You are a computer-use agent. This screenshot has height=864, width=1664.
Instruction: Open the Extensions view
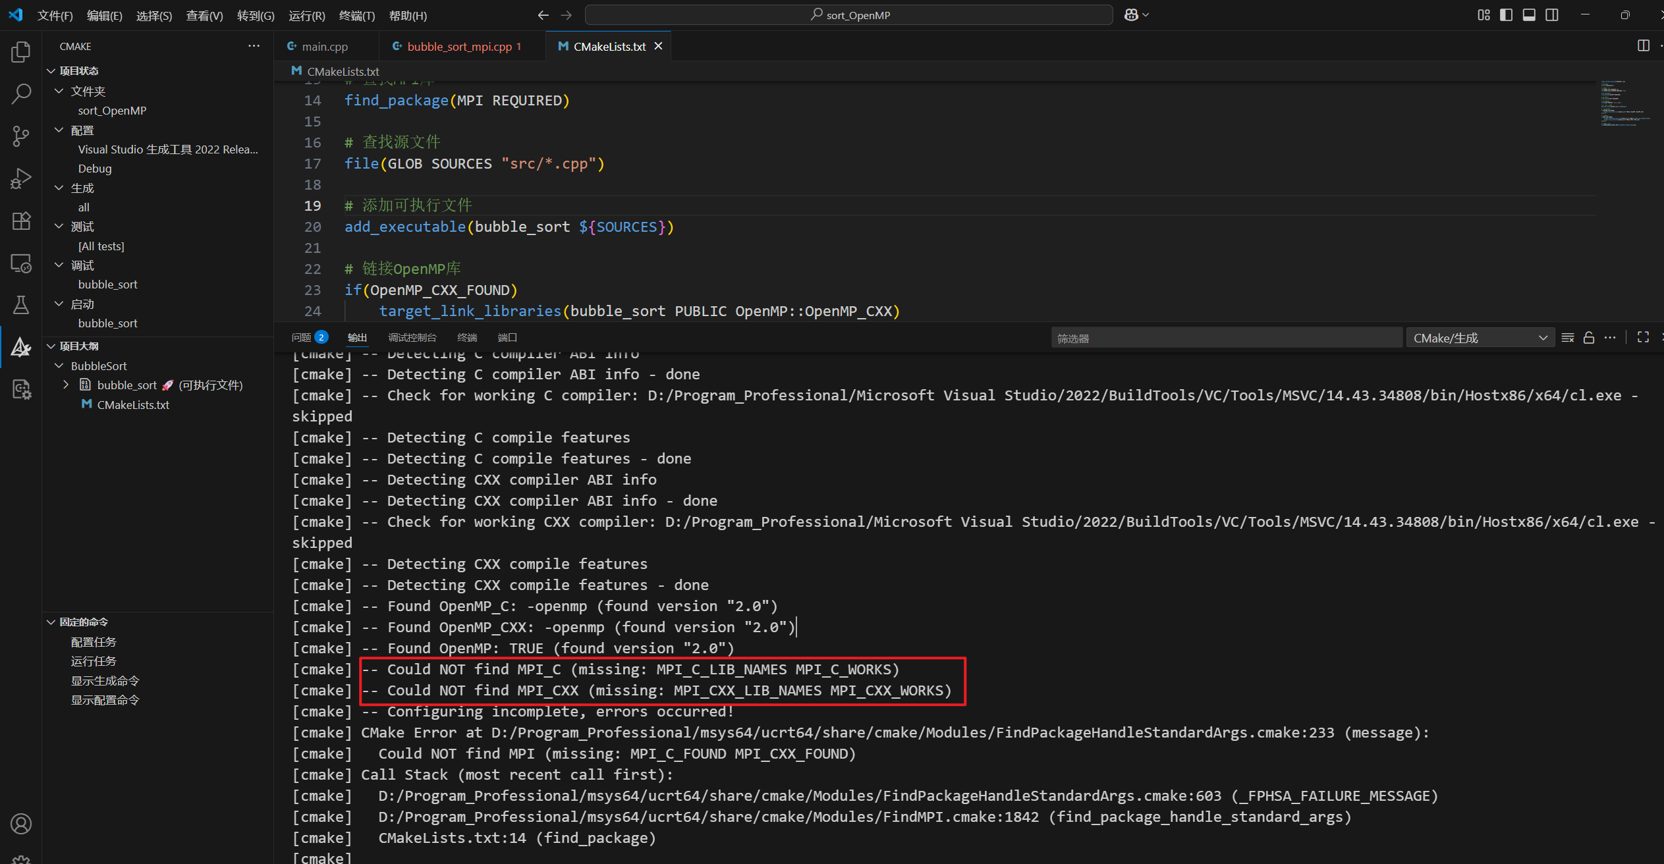[x=20, y=221]
